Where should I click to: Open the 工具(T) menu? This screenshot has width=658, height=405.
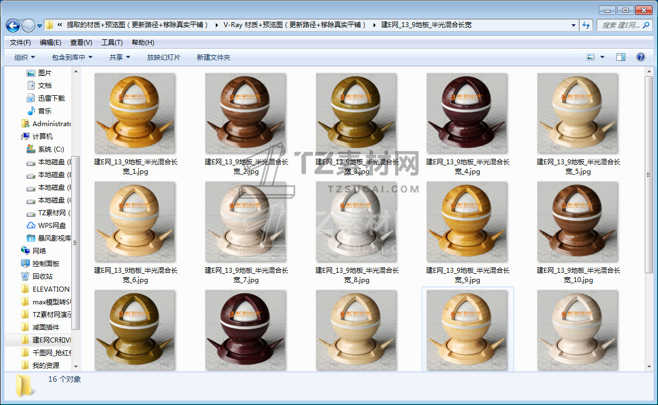click(111, 43)
